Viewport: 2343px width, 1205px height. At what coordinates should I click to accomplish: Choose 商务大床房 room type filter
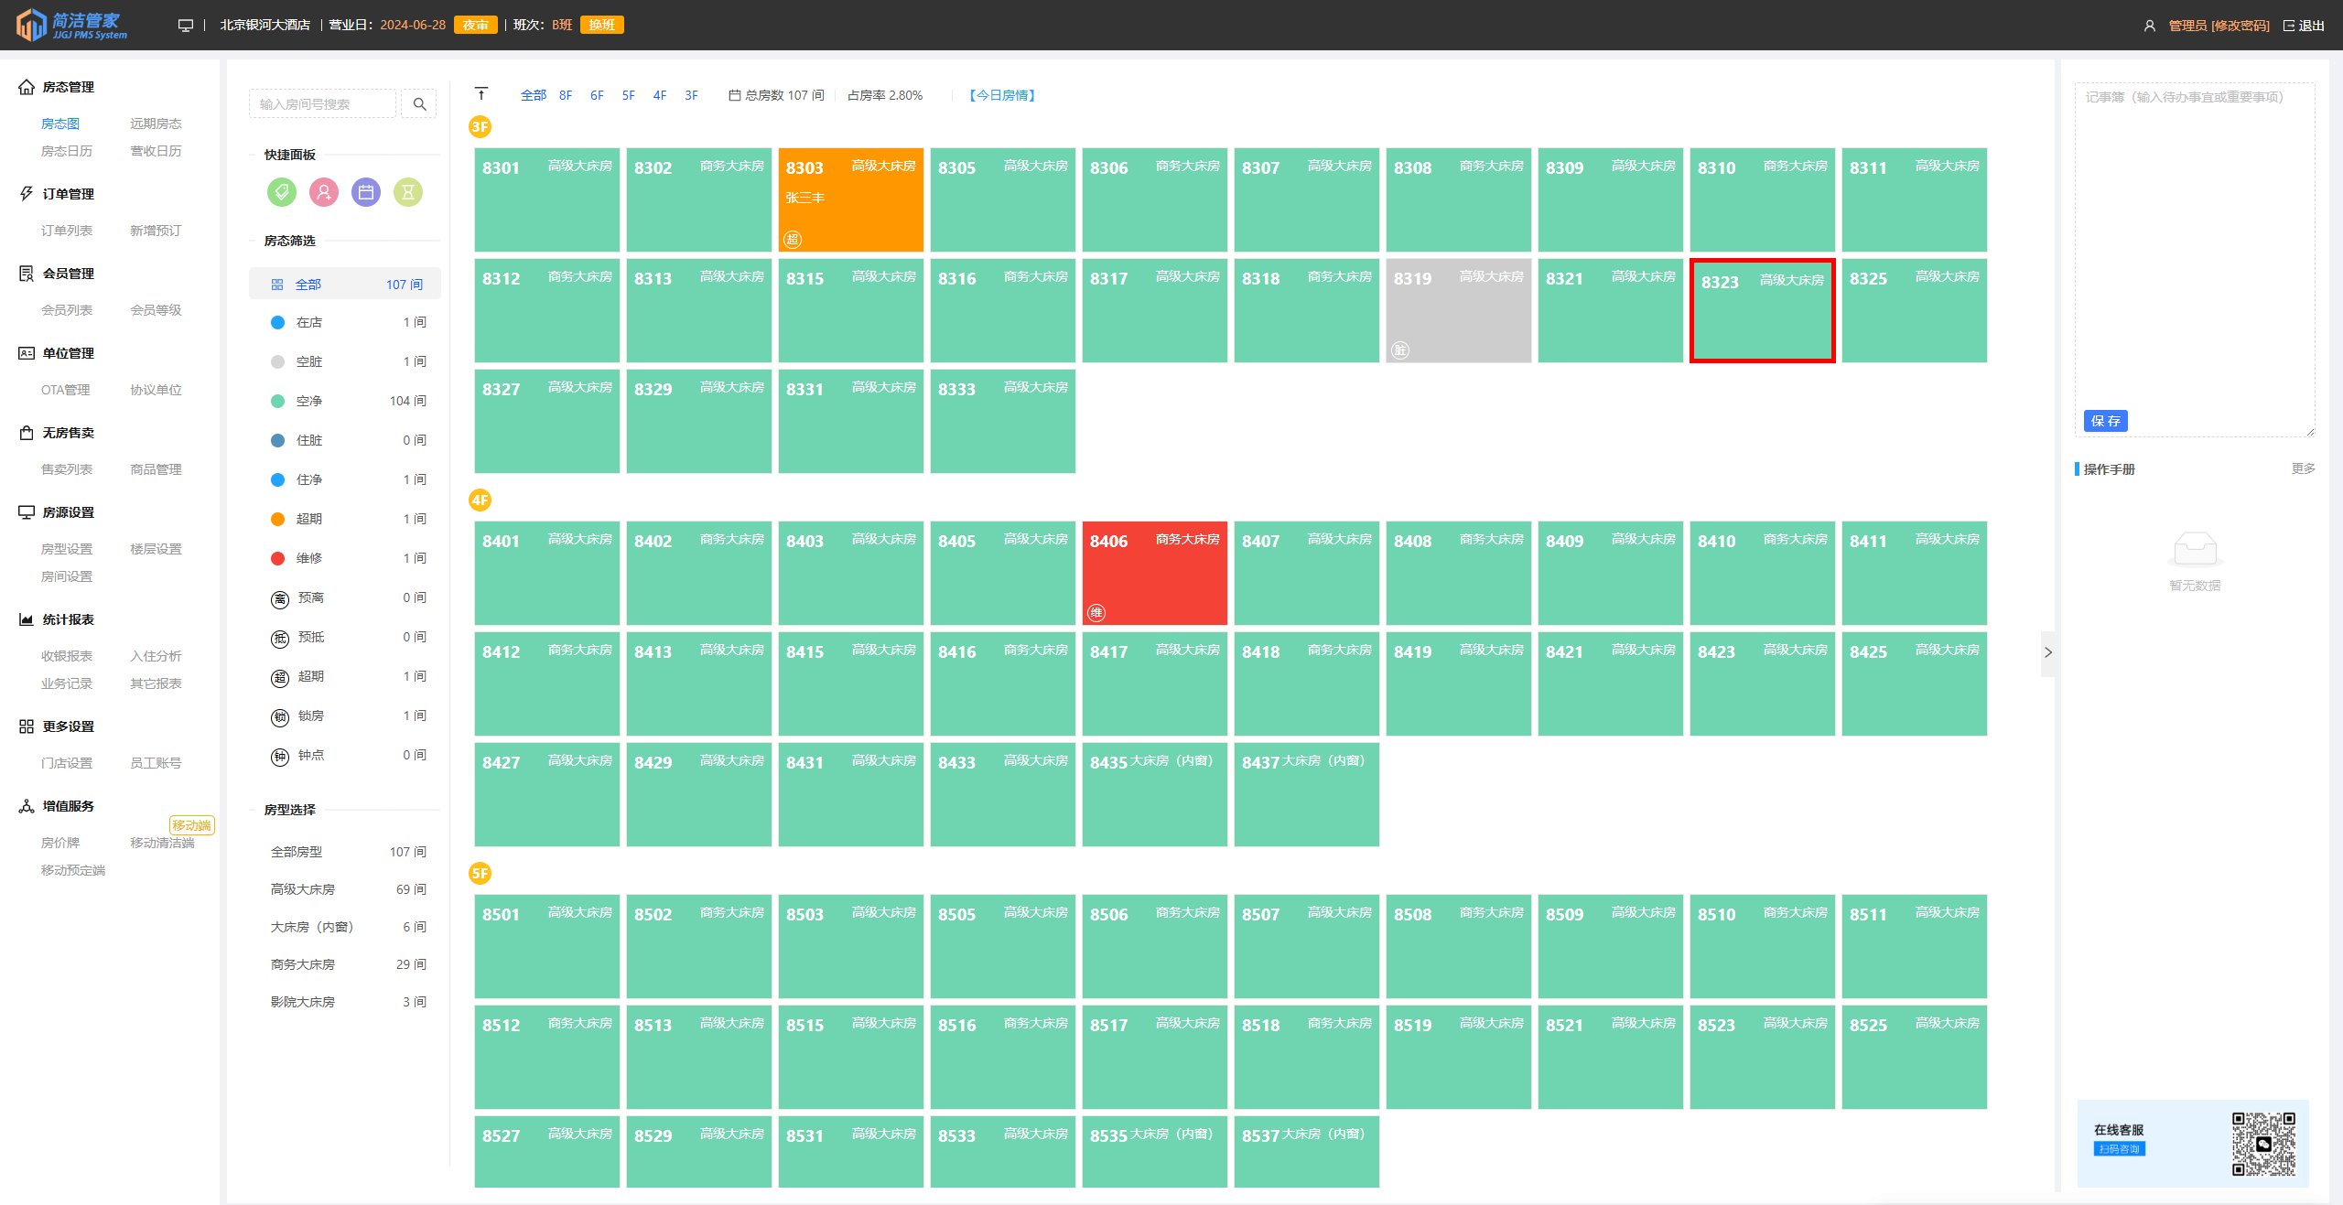pos(303,964)
